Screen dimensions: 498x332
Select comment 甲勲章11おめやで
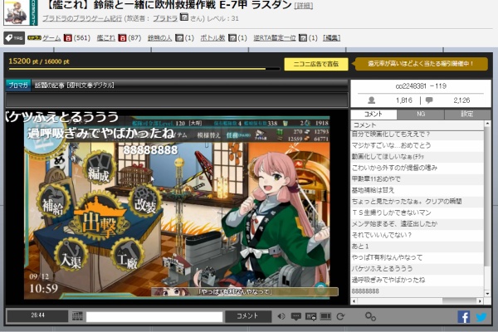point(417,179)
